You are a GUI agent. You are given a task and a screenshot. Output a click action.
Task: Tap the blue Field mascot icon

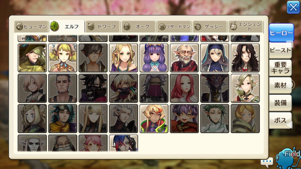pyautogui.click(x=288, y=158)
